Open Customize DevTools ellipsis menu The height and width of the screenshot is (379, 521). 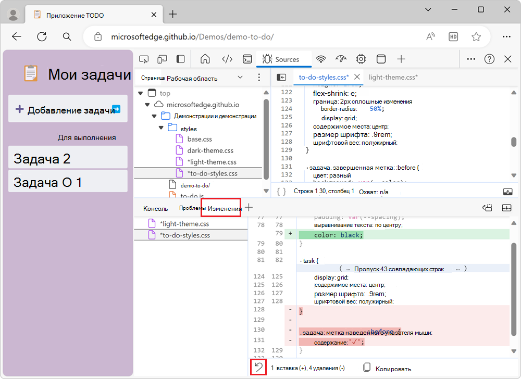tap(471, 59)
